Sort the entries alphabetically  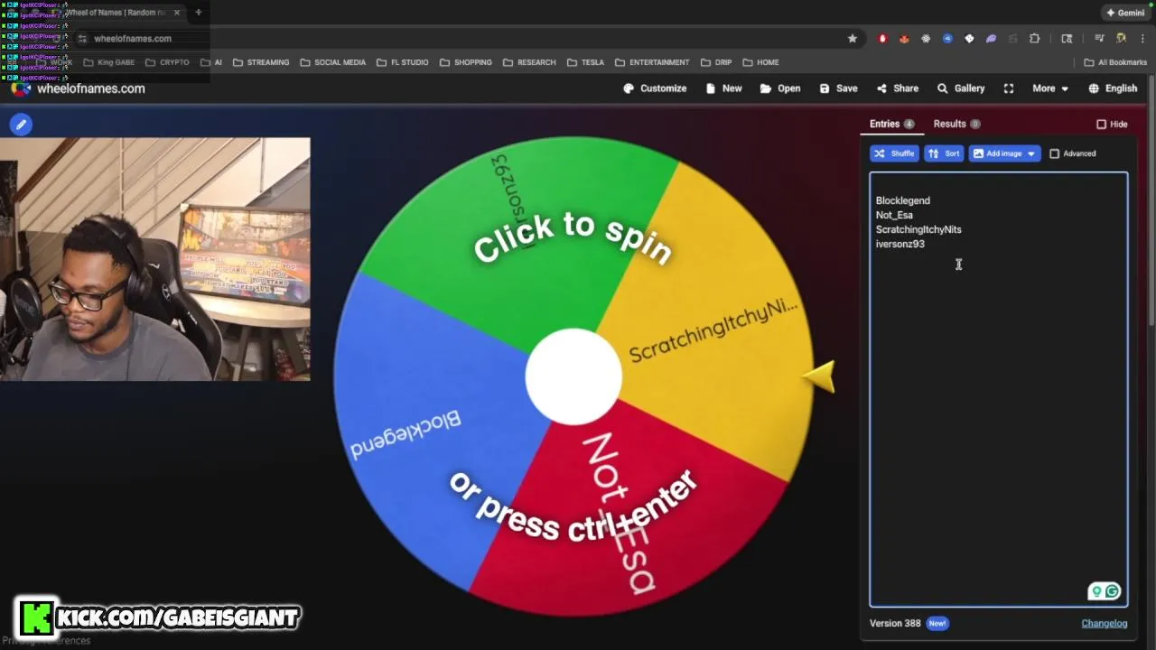pyautogui.click(x=944, y=153)
